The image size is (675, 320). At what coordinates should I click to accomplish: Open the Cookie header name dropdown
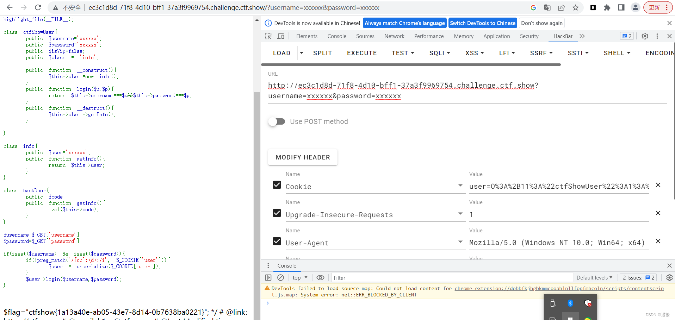click(460, 185)
